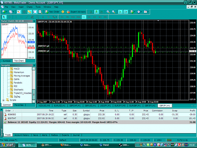
Task: Open the Tick Chart tab
Action: coord(19,61)
